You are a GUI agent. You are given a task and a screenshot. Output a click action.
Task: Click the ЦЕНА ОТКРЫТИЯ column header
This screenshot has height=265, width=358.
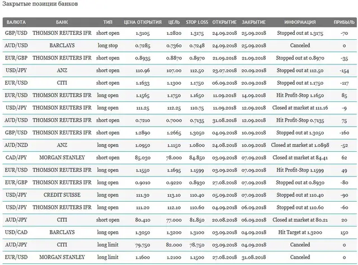(x=143, y=22)
